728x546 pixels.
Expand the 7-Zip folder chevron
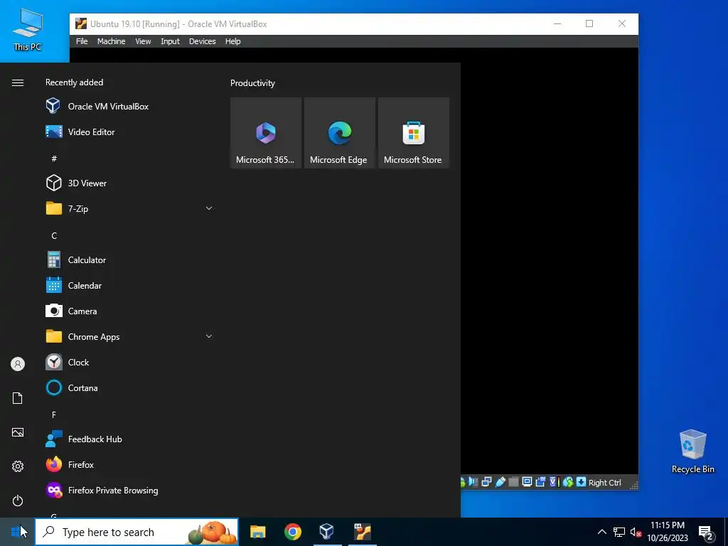click(209, 208)
